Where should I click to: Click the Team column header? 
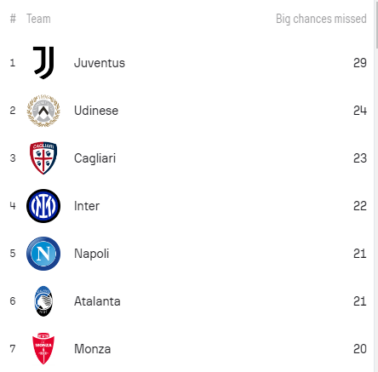click(38, 19)
